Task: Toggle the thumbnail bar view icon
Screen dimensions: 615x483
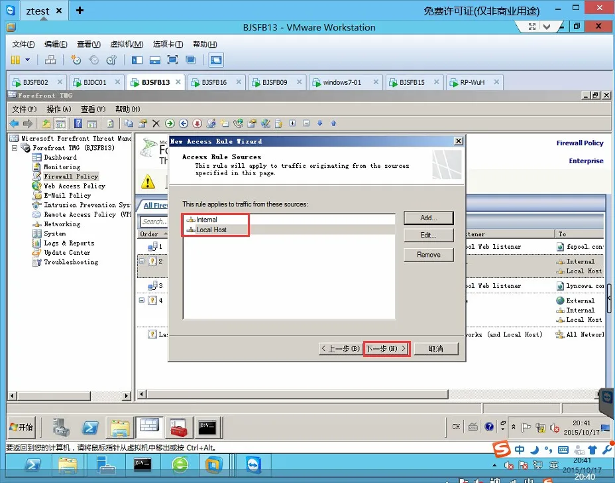Action: 155,60
